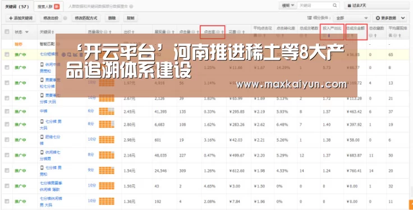Click the mobile icon on 休闲裤七分裤男 row

point(42,152)
